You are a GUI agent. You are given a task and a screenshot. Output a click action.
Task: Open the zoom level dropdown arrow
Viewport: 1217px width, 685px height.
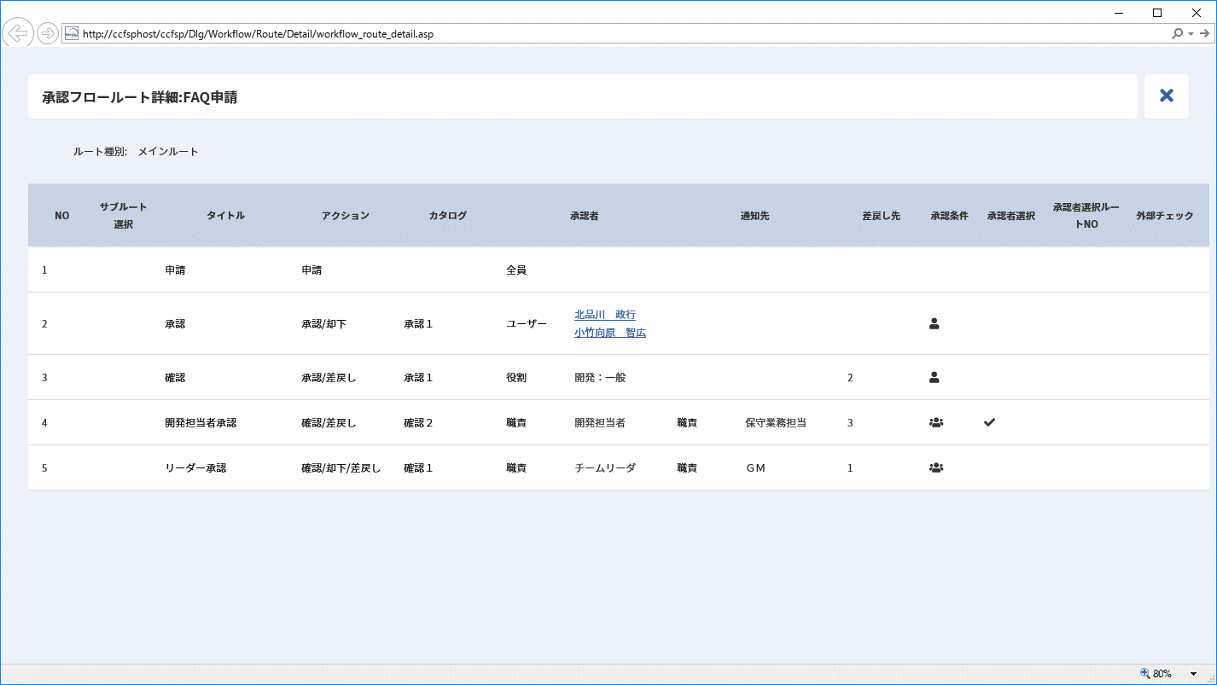coord(1193,674)
